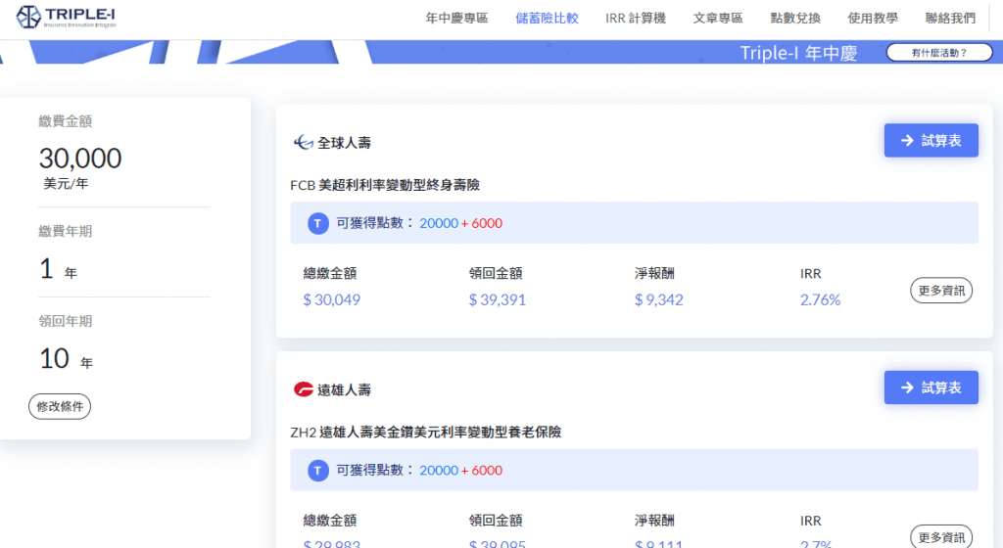The image size is (1003, 548).
Task: Click the T points icon in FCB card
Action: tap(318, 223)
